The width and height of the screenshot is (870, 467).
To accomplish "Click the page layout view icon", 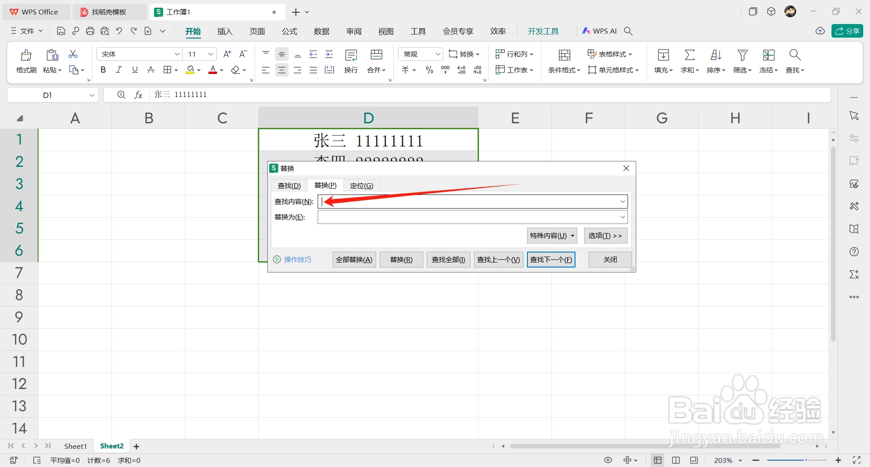I will (x=676, y=461).
